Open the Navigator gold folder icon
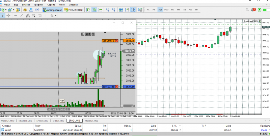 point(25,10)
